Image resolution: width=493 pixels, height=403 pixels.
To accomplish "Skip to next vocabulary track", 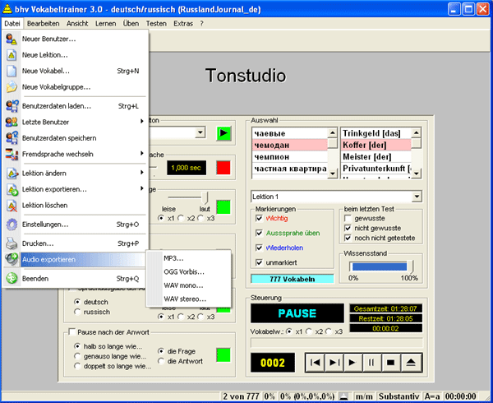I will coord(334,363).
